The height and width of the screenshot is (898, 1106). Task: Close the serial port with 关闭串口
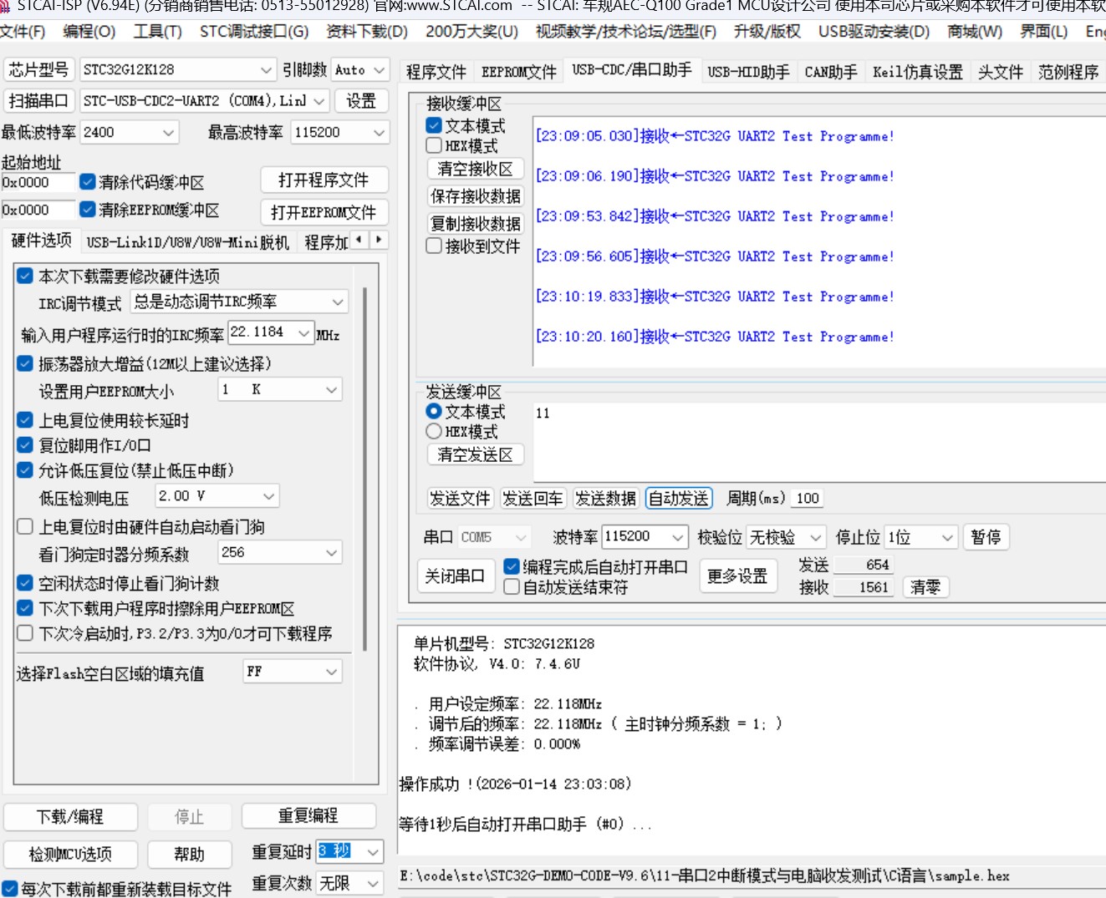click(456, 576)
